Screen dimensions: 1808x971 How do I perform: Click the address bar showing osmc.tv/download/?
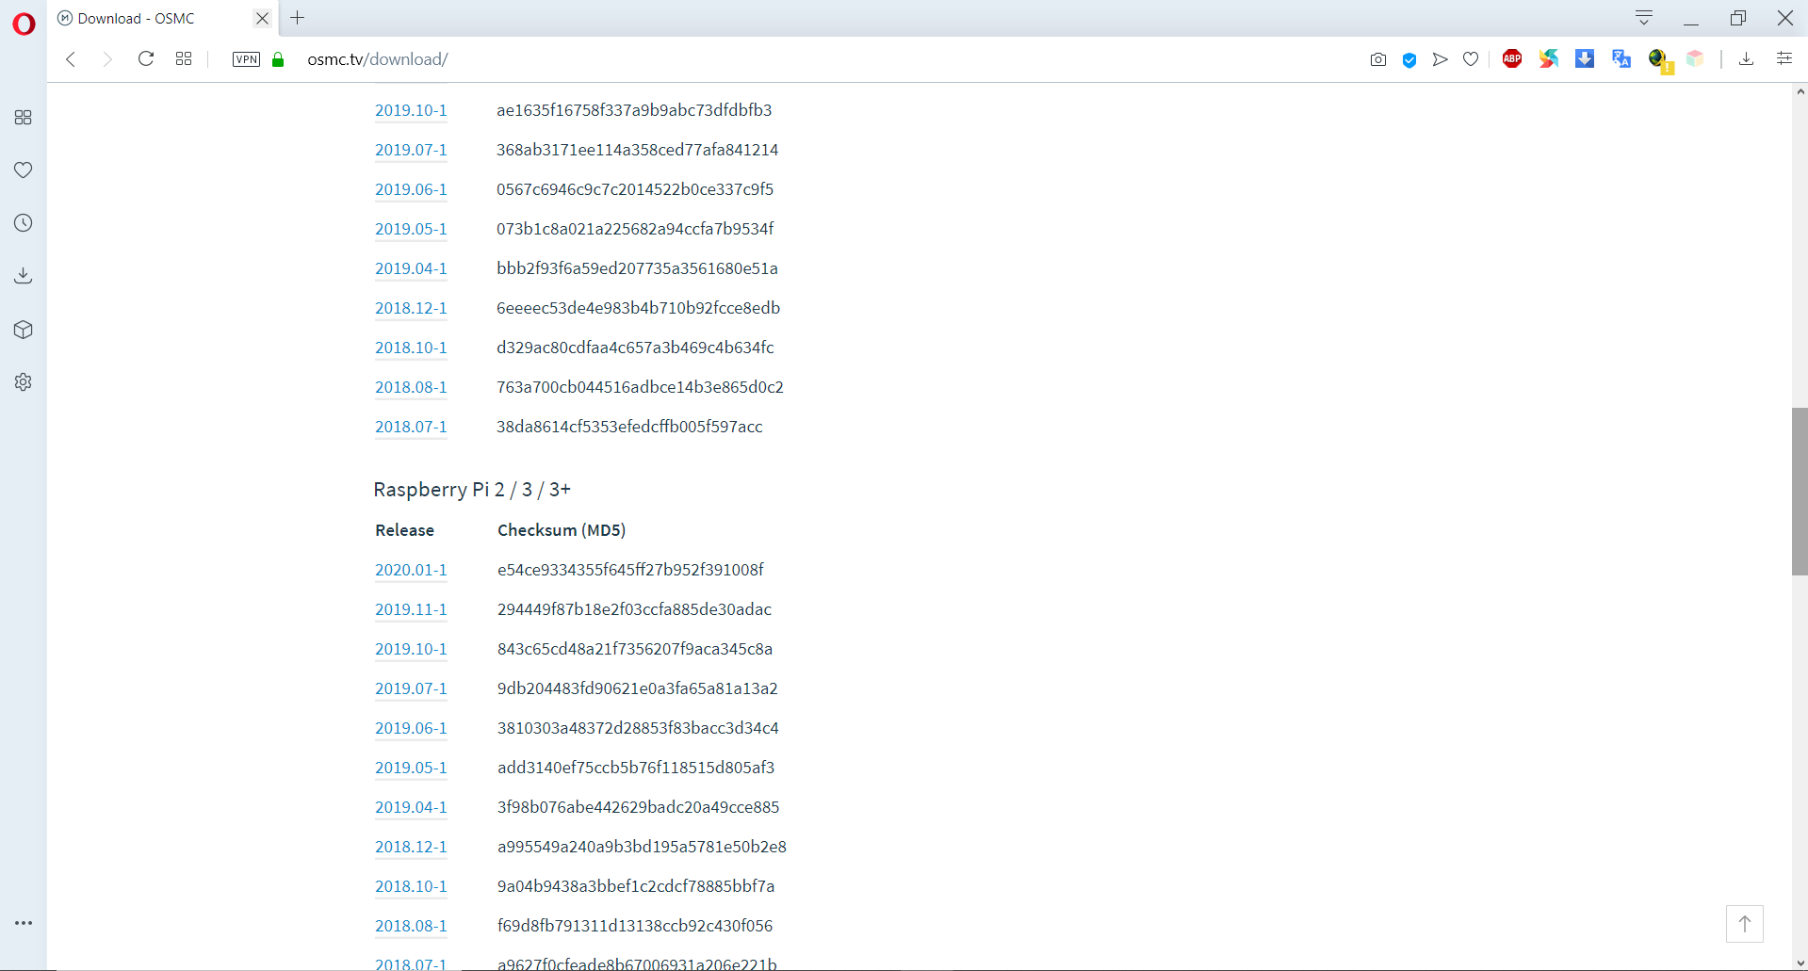pyautogui.click(x=378, y=59)
